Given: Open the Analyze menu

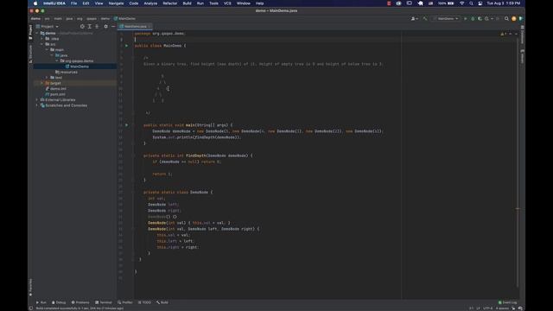Looking at the screenshot, I should pos(150,3).
